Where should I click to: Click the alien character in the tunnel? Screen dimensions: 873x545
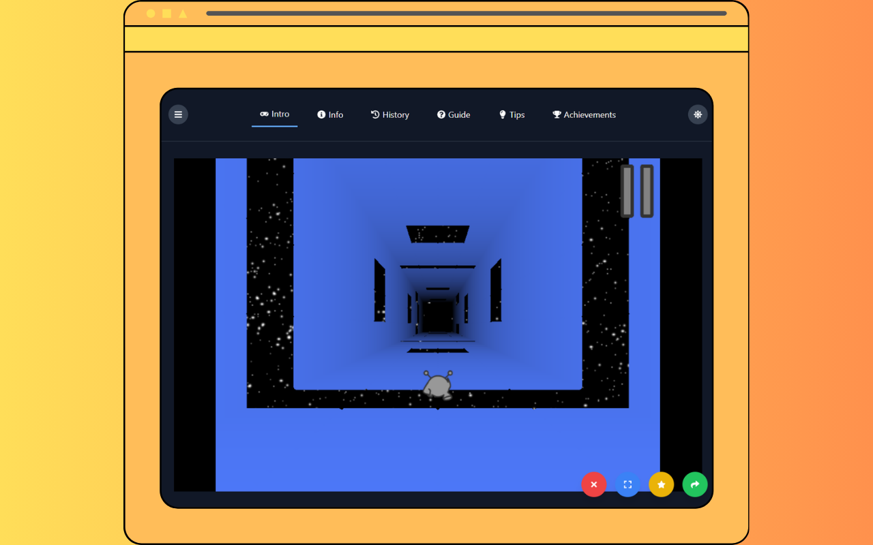coord(437,386)
